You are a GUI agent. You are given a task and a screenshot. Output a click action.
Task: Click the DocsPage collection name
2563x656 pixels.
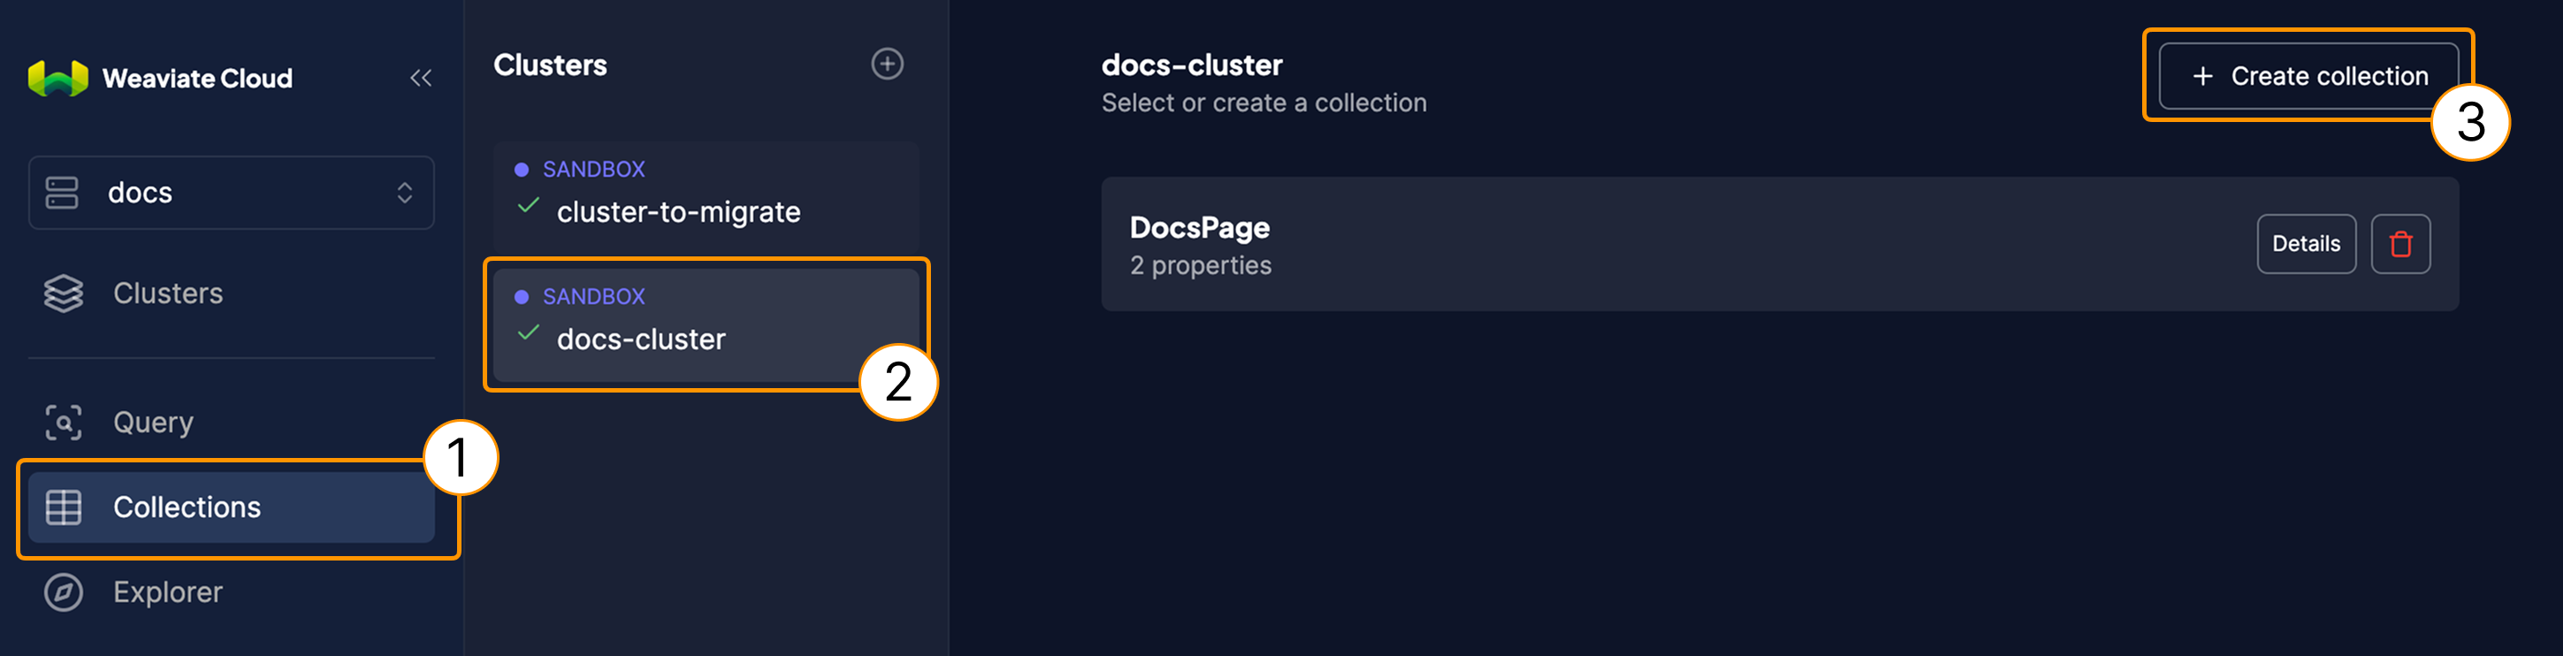click(1200, 228)
